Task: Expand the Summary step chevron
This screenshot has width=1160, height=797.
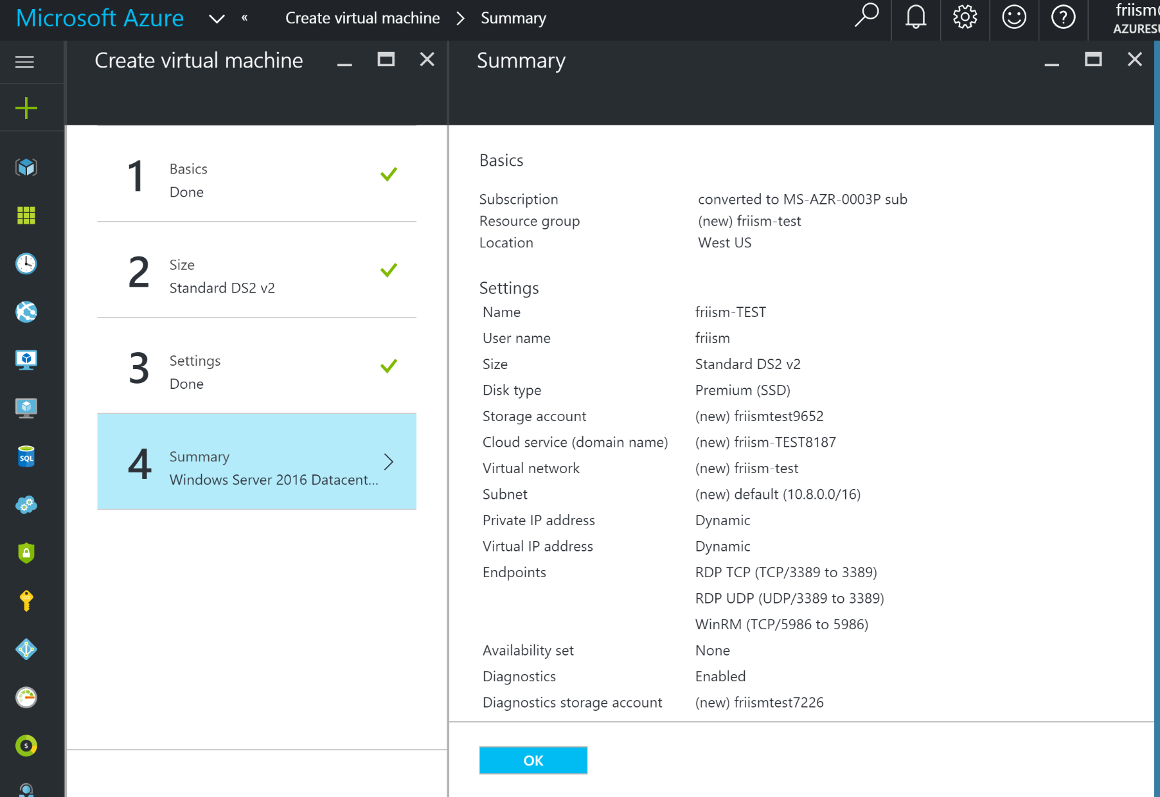Action: click(x=388, y=461)
